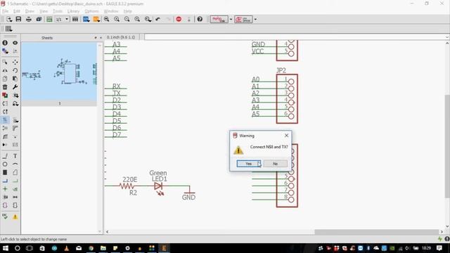Click the sheet 1 thumbnail preview
The width and height of the screenshot is (450, 253).
point(59,72)
